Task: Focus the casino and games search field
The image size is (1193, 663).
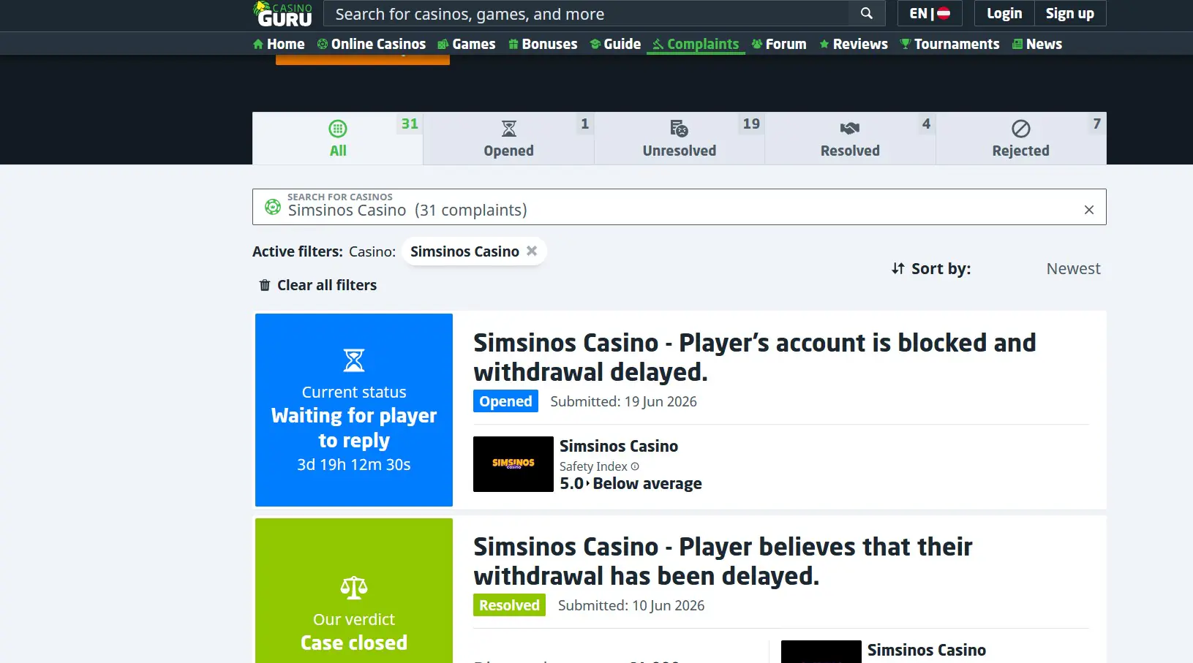Action: 587,14
